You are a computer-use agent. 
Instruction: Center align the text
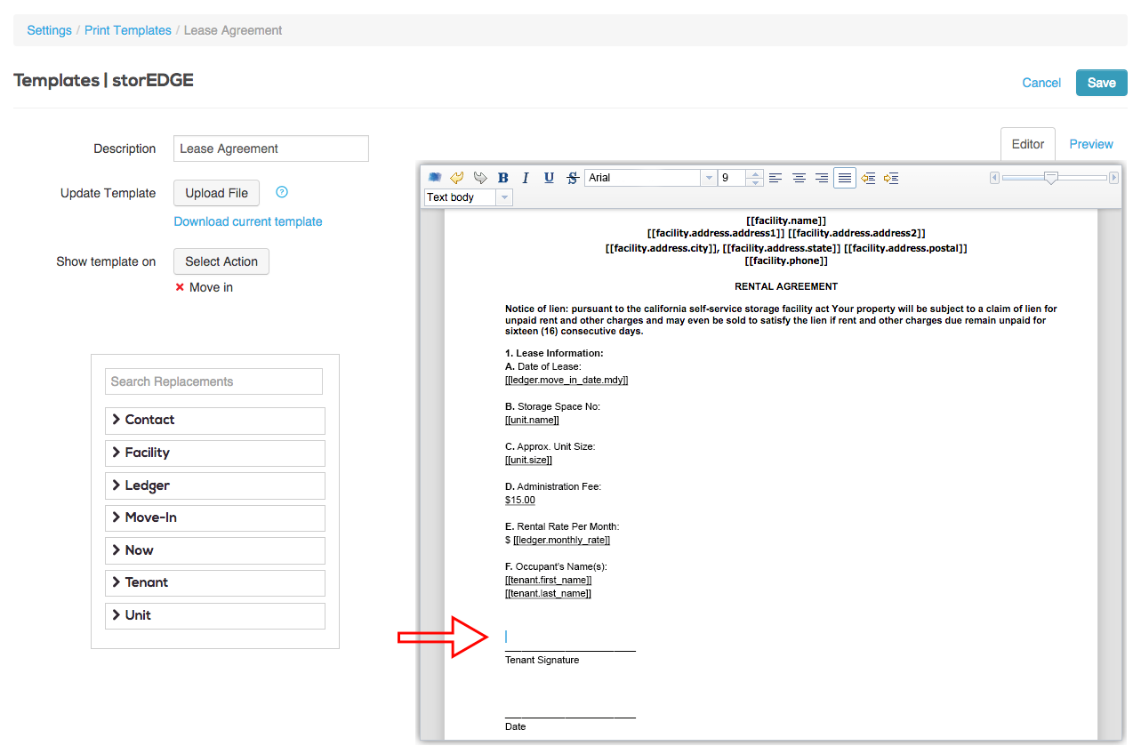pos(799,178)
